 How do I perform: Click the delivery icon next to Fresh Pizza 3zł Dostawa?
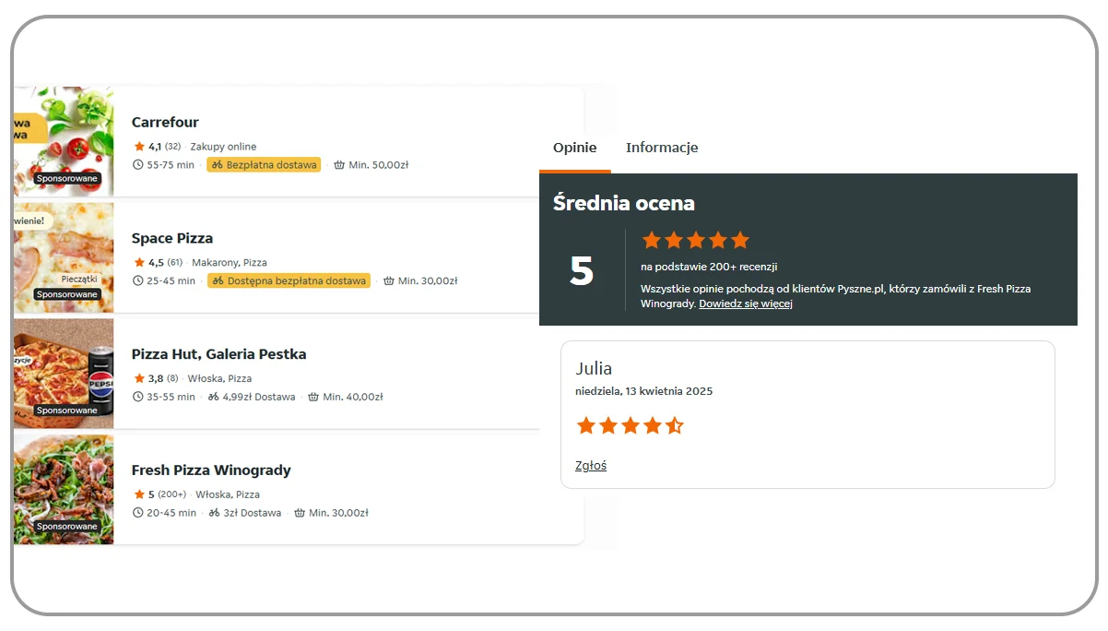point(215,513)
